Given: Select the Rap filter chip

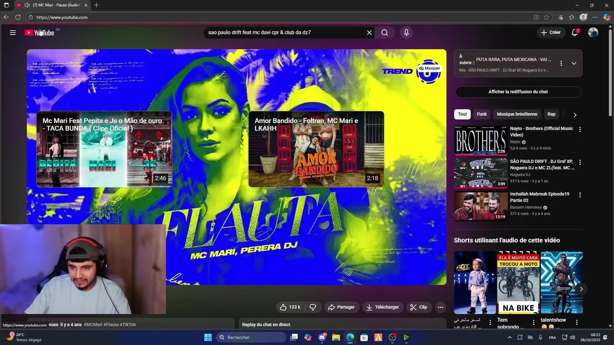Looking at the screenshot, I should point(552,114).
